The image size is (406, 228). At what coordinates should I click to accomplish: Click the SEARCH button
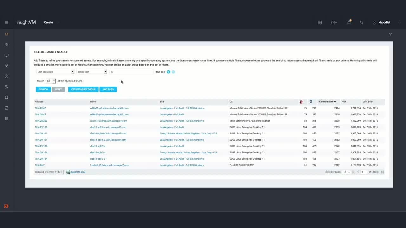coord(43,89)
